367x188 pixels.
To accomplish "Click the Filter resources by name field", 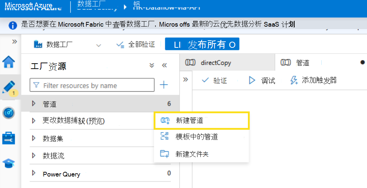I will (x=92, y=85).
